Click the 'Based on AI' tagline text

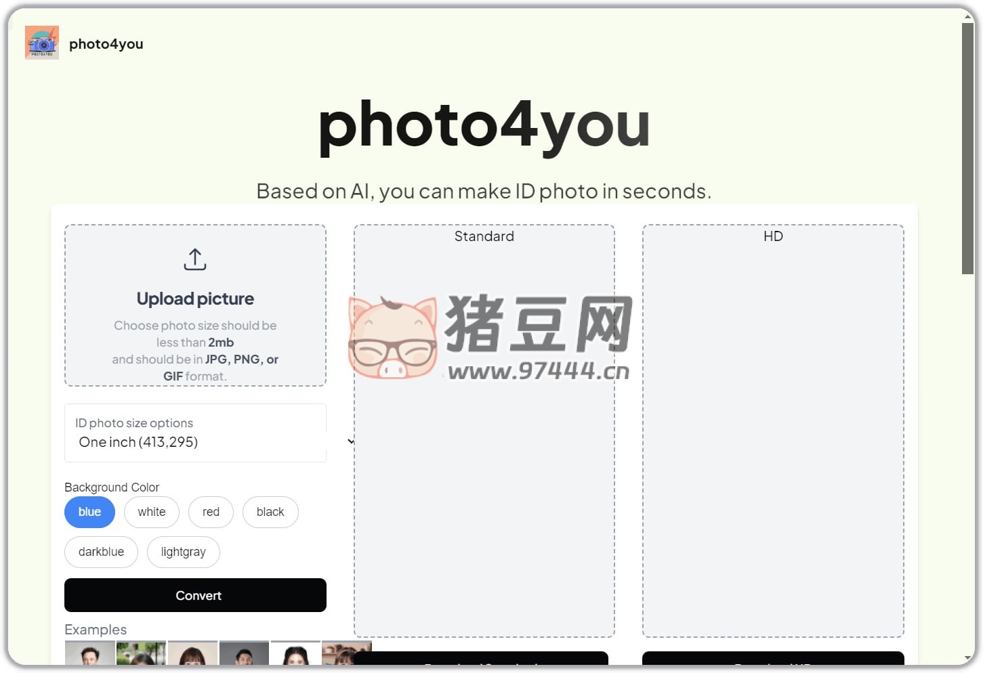pos(484,192)
